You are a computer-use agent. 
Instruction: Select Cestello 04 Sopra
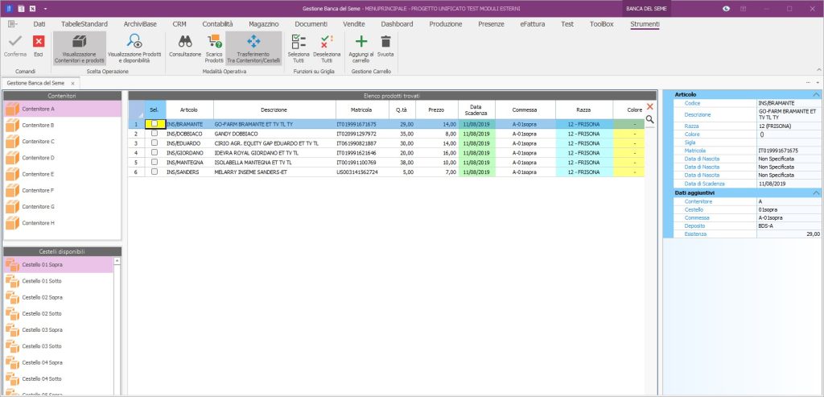(58, 362)
